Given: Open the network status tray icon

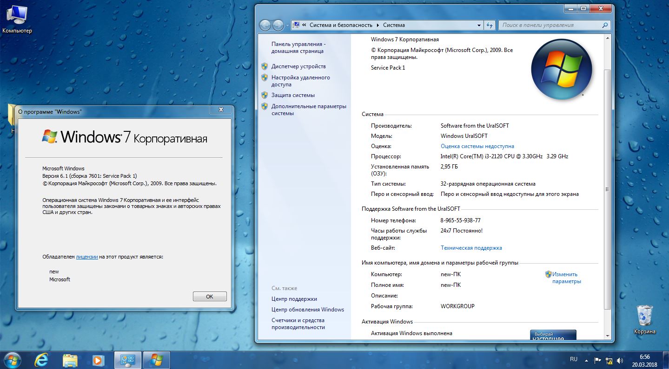Looking at the screenshot, I should 609,360.
